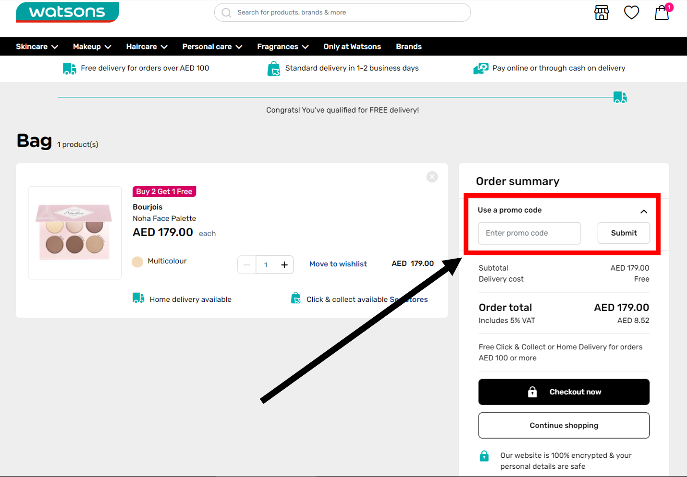
Task: Click the security lock icon near encryption notice
Action: [x=484, y=455]
